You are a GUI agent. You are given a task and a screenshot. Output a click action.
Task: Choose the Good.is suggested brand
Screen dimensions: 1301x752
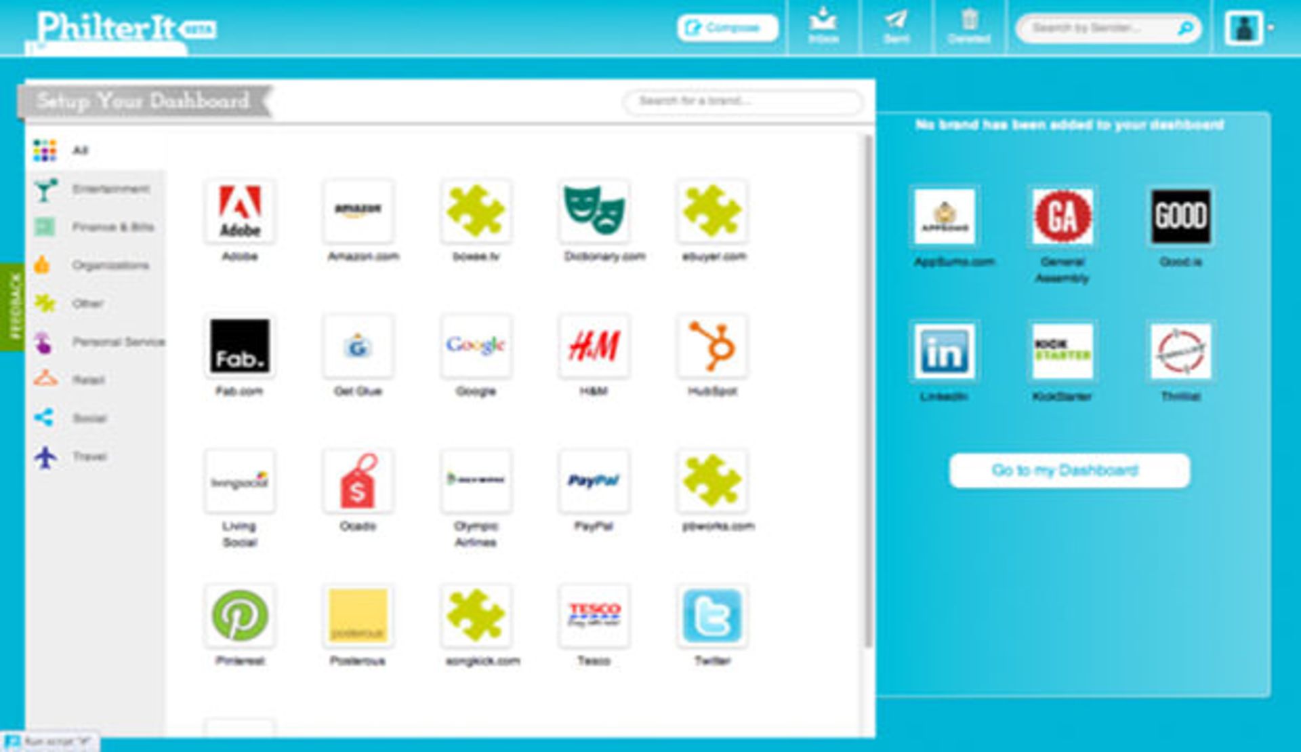coord(1181,217)
